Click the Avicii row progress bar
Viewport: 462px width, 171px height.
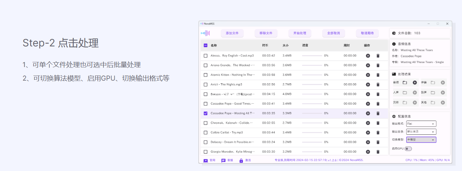pos(312,84)
